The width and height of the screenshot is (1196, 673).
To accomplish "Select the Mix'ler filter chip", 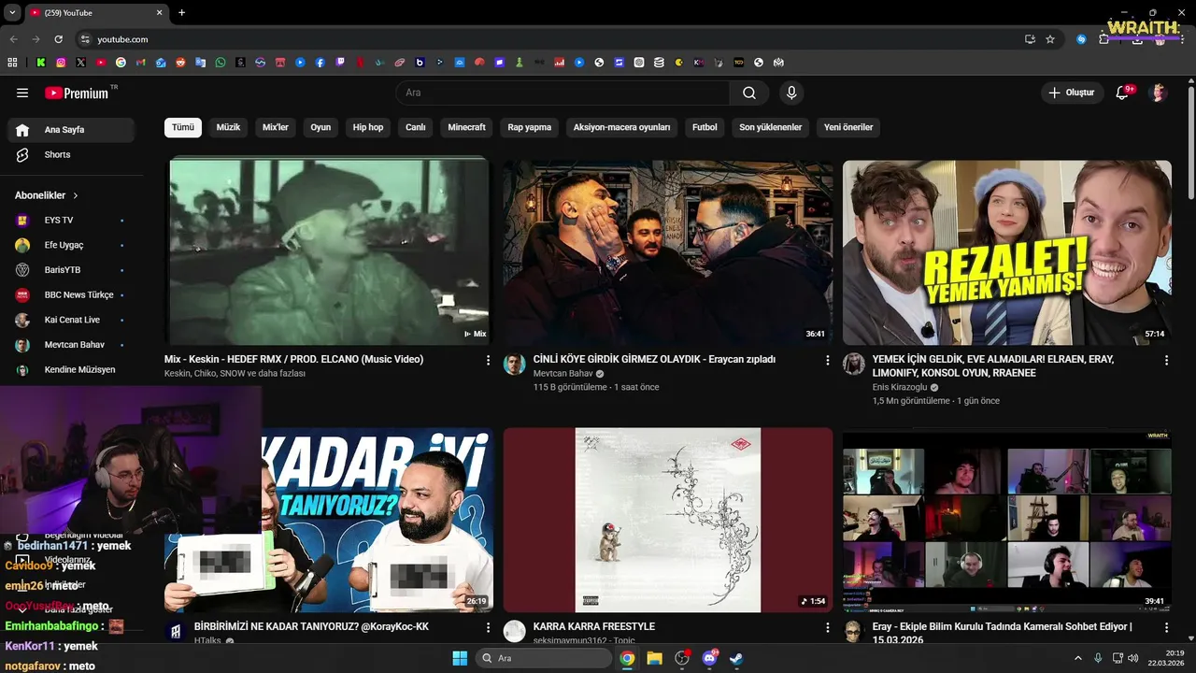I will pyautogui.click(x=276, y=127).
